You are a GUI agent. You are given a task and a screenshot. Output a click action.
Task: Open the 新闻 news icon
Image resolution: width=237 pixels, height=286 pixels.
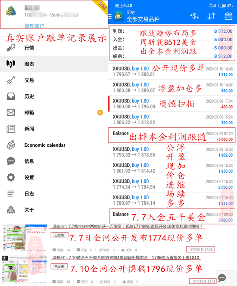click(x=11, y=129)
